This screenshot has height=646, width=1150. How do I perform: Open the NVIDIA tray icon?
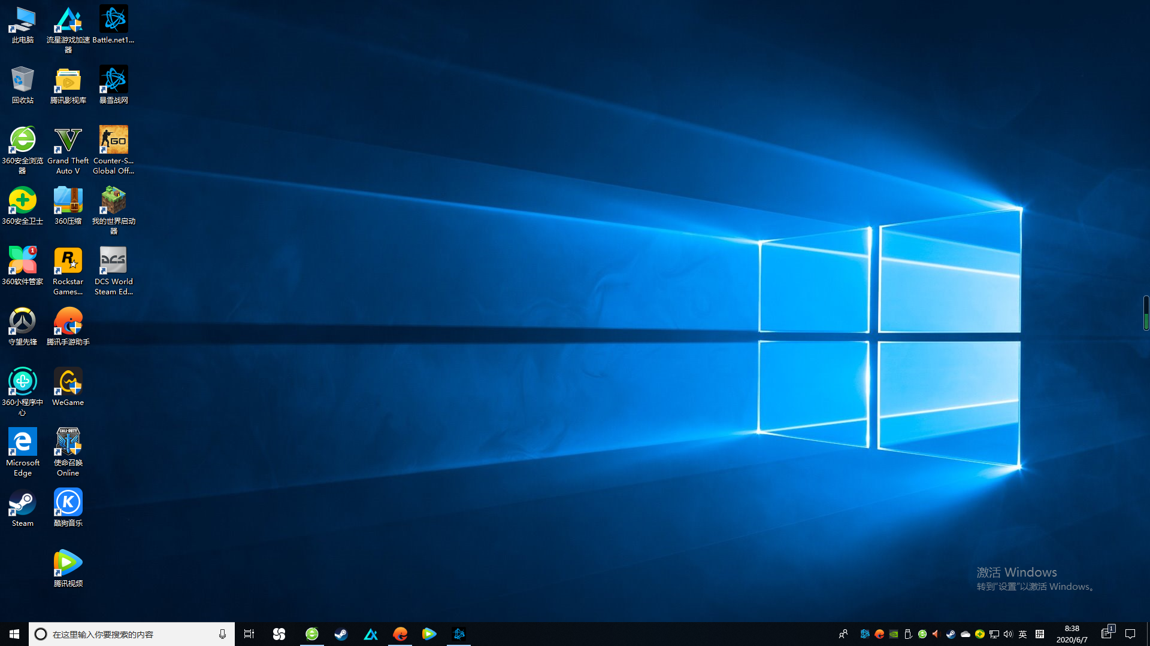[894, 634]
